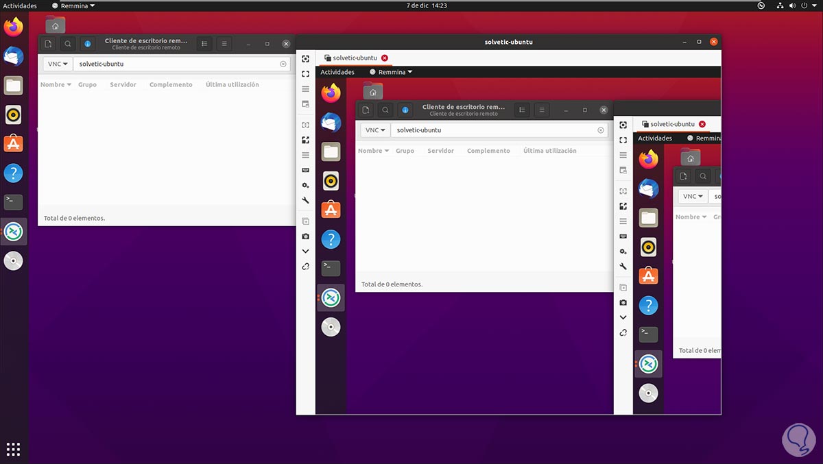Click Complemento column header in left window
The image size is (823, 464).
click(x=171, y=85)
